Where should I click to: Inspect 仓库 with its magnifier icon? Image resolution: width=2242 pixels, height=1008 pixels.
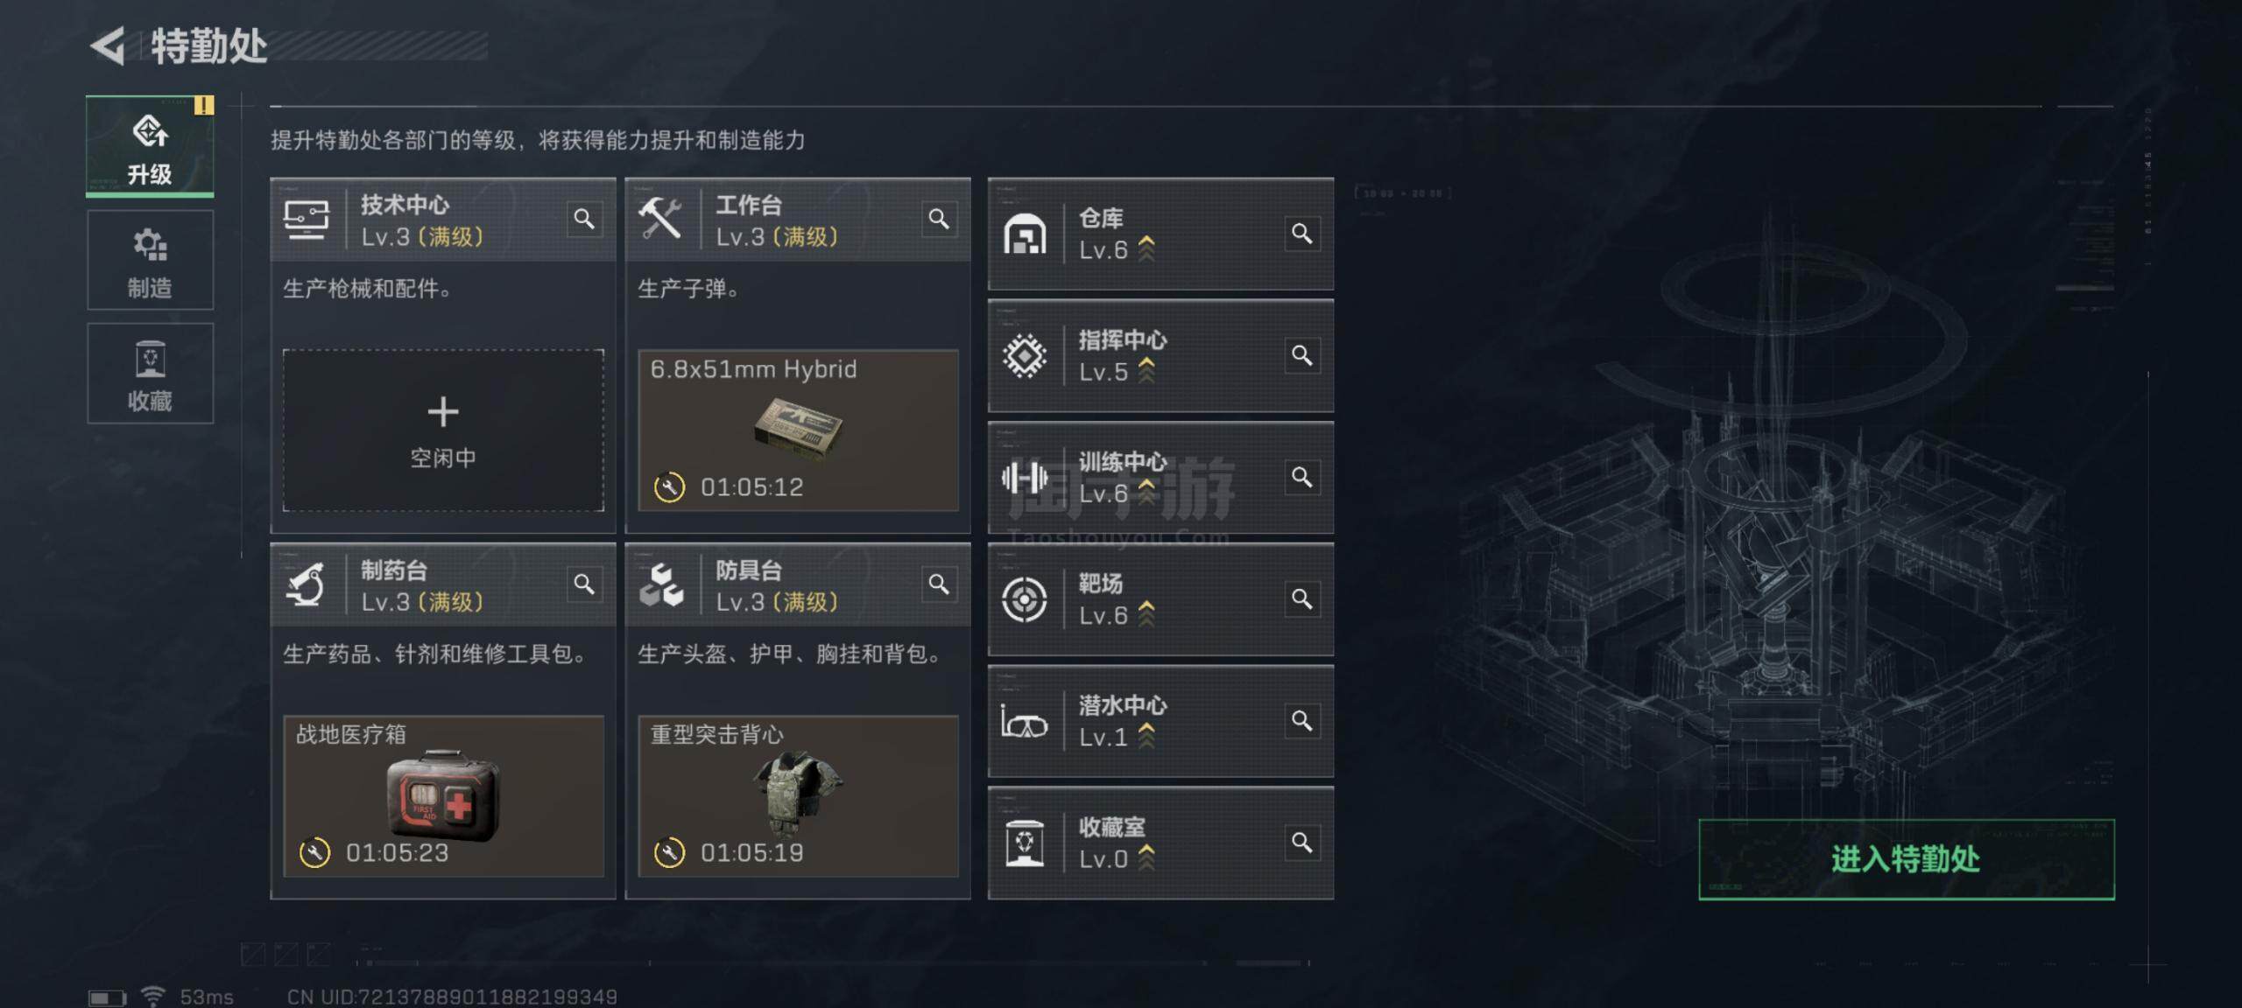tap(1302, 234)
